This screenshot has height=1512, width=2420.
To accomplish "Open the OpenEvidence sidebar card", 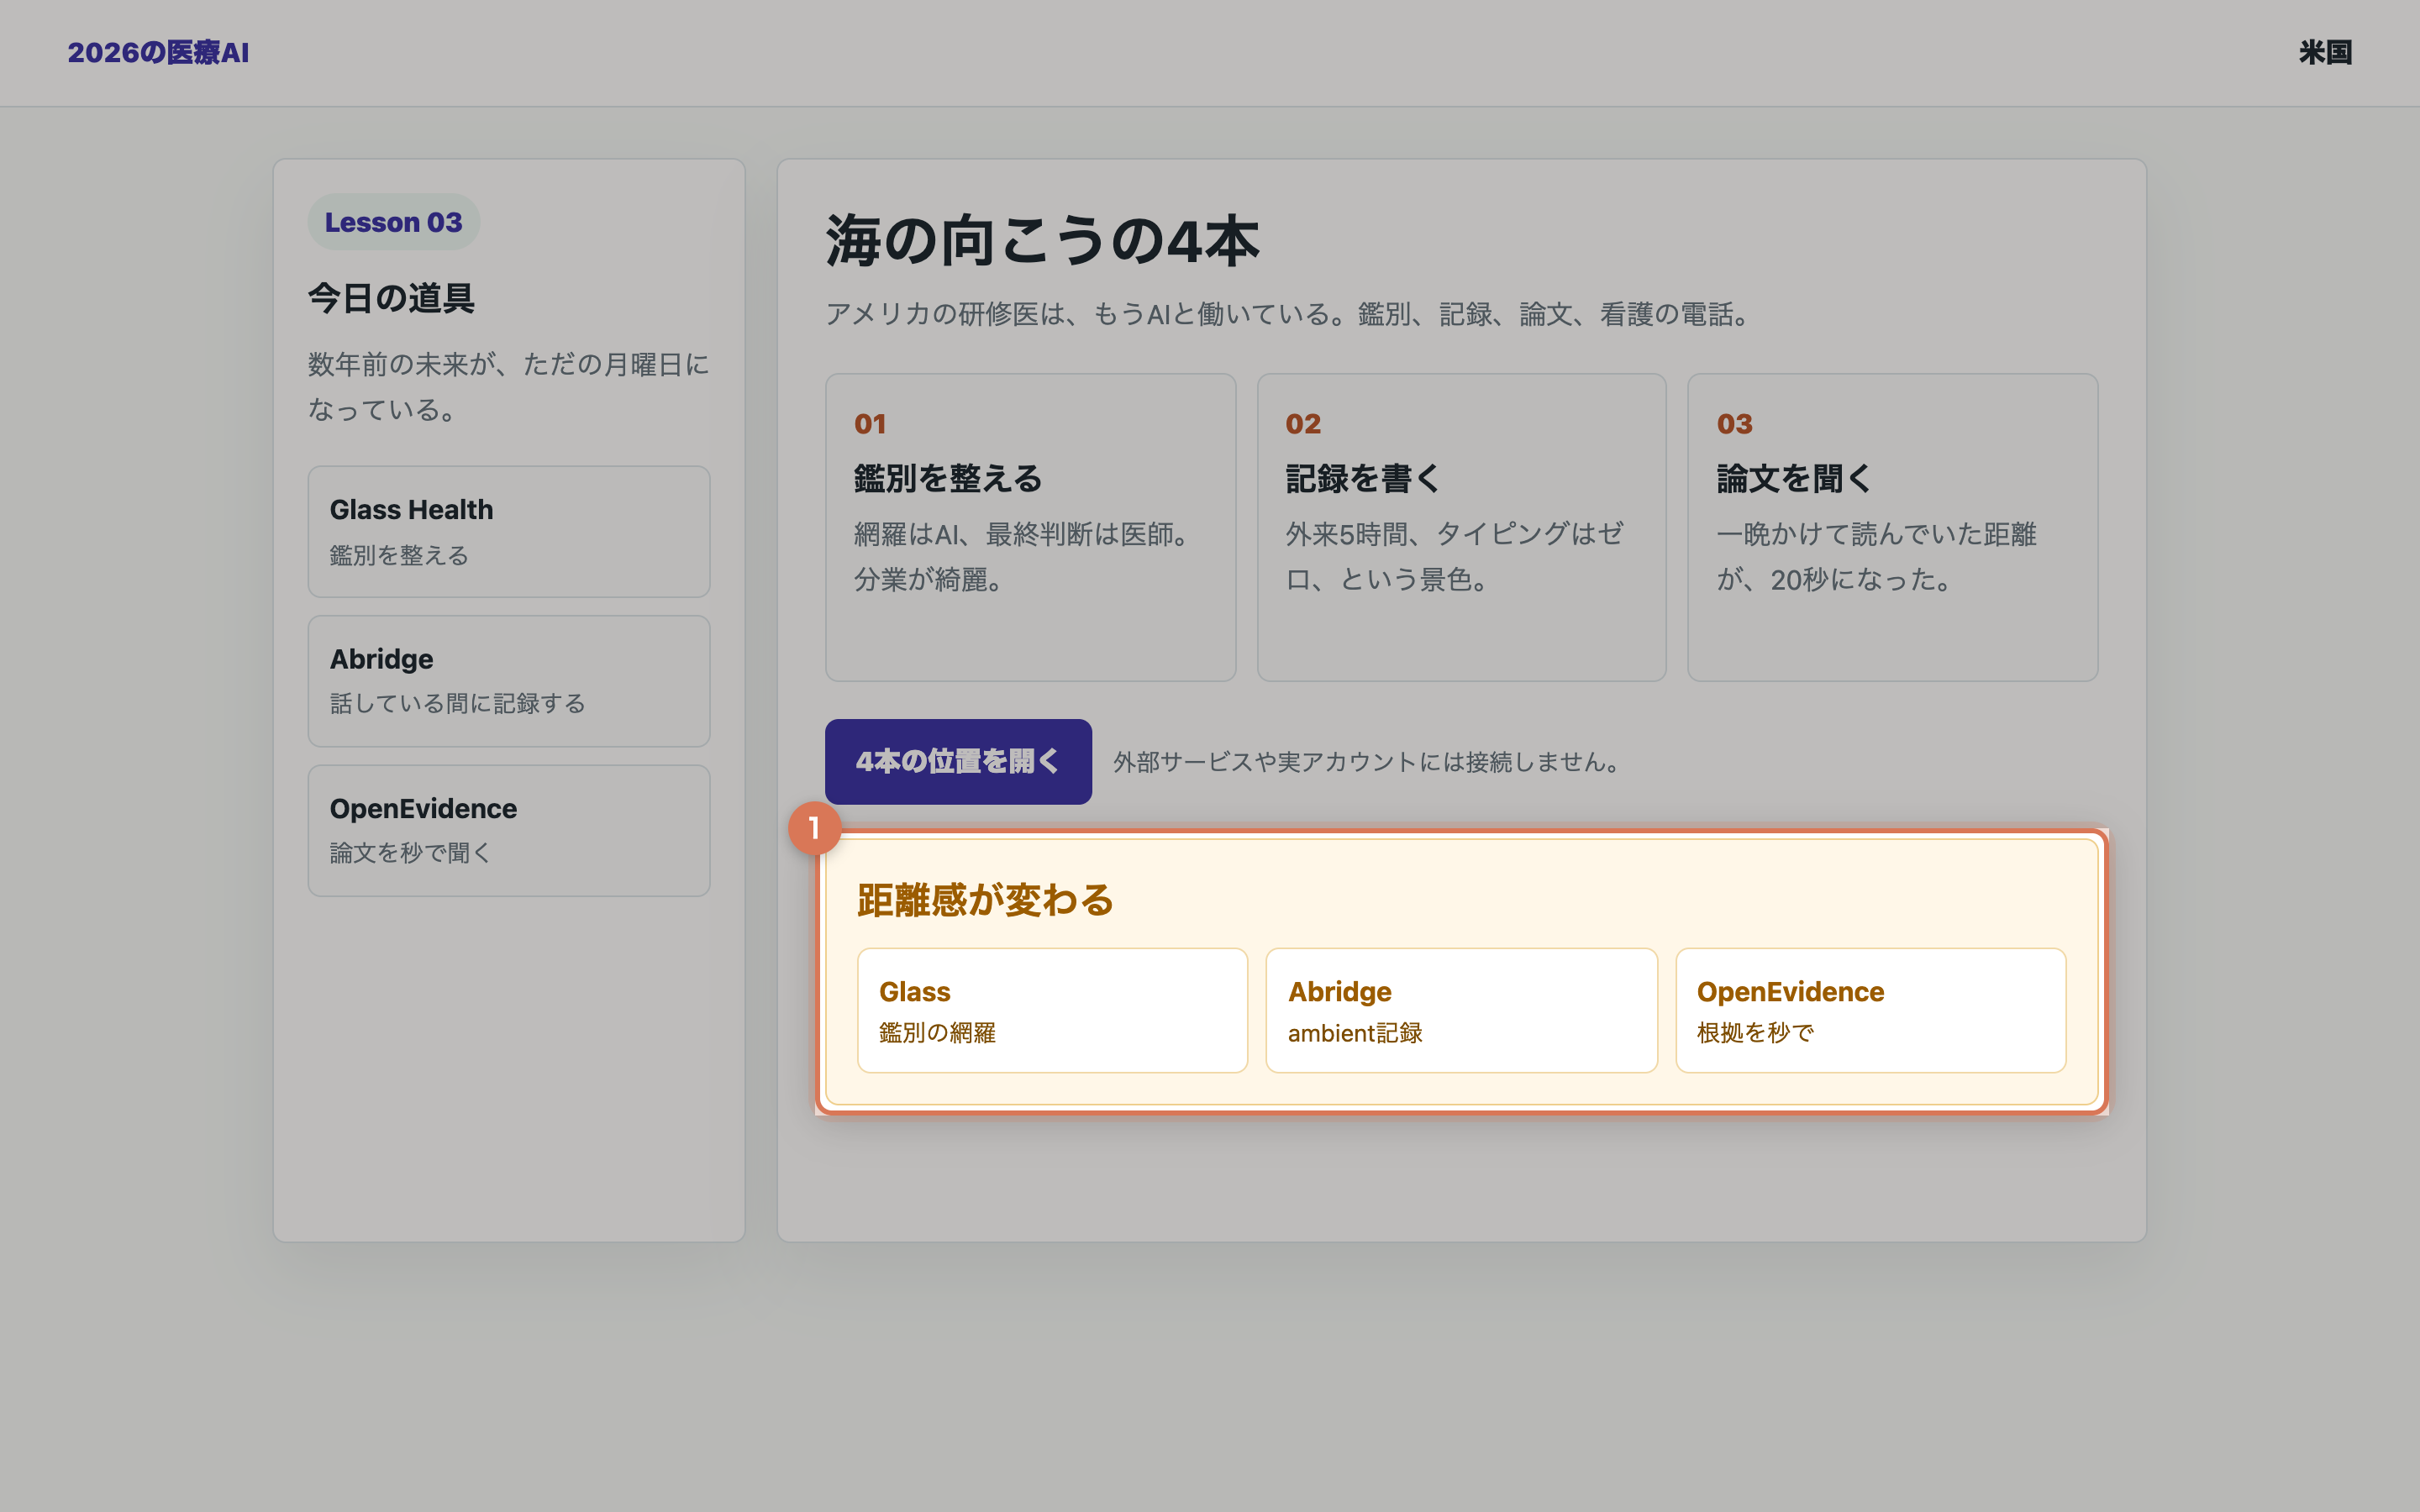I will pos(509,831).
